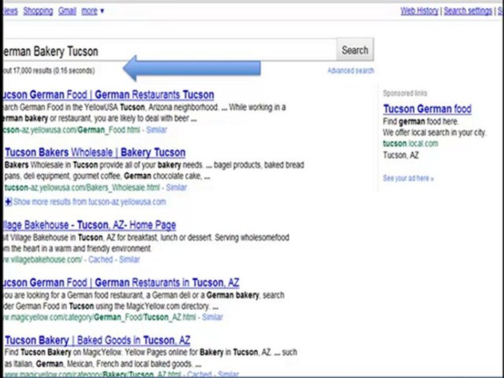
Task: Click Cached for the villagebakehouse.com result
Action: 101,259
